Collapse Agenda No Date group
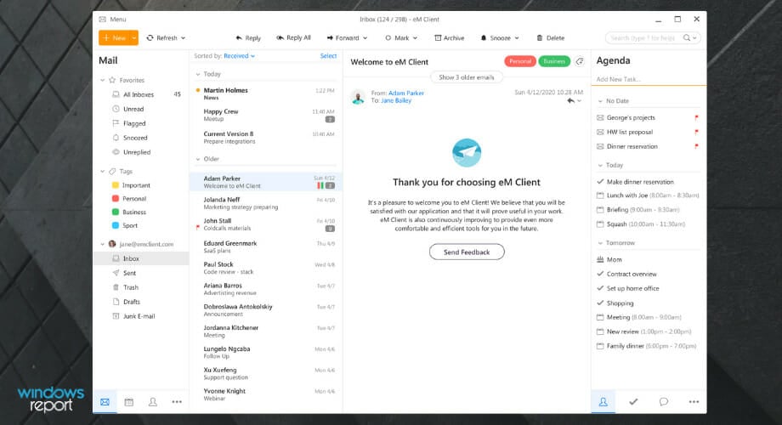 click(600, 101)
